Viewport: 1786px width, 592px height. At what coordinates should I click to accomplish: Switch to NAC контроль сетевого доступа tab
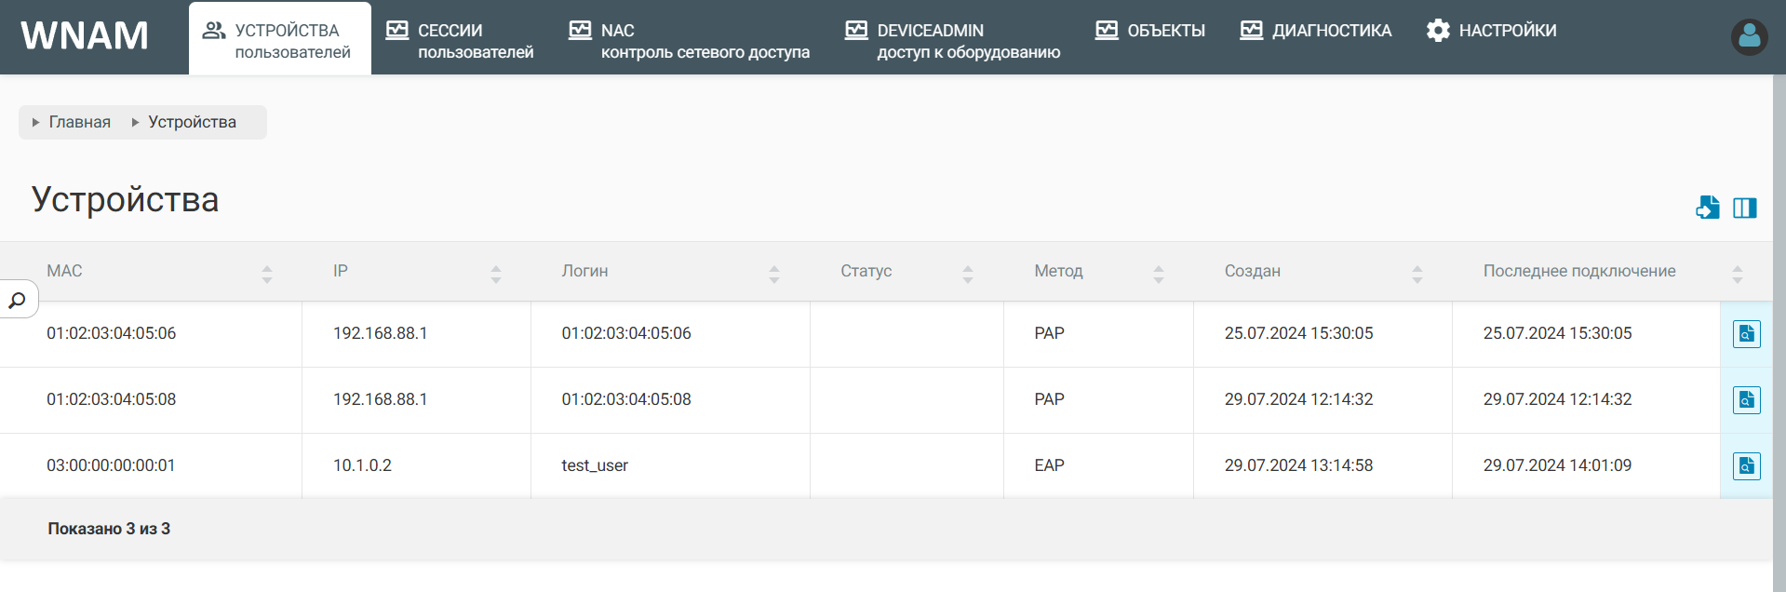click(690, 41)
